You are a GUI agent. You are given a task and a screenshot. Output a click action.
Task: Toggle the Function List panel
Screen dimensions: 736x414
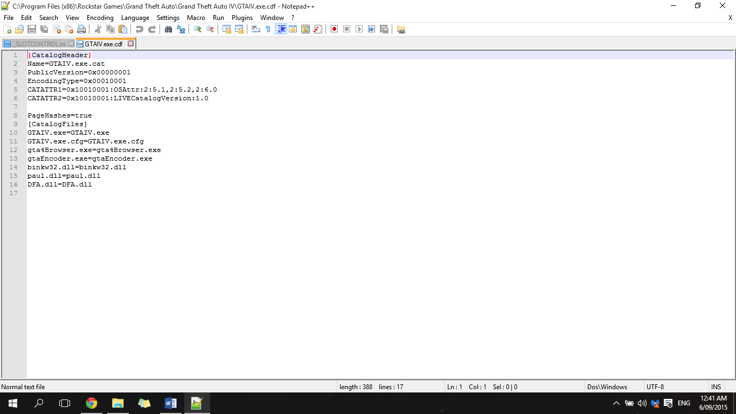[318, 29]
